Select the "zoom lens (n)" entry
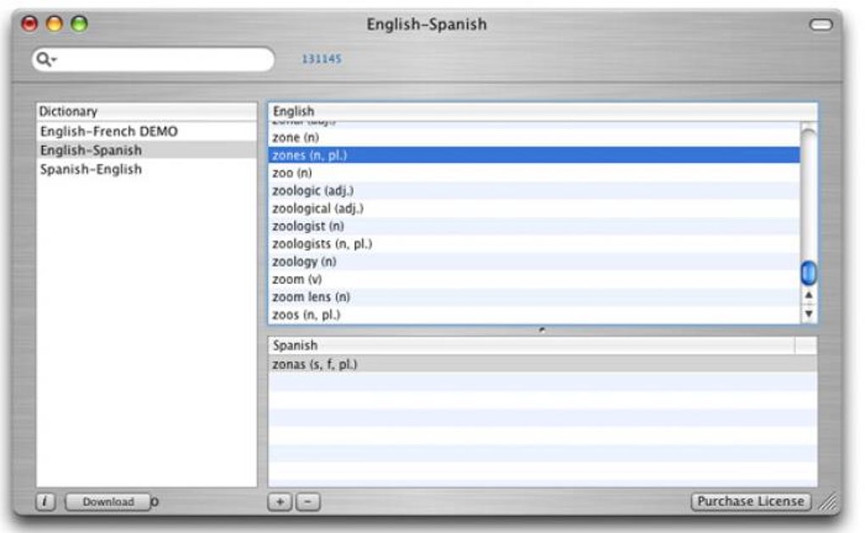 coord(311,297)
